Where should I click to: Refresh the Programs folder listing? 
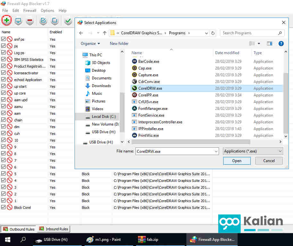coord(213,33)
